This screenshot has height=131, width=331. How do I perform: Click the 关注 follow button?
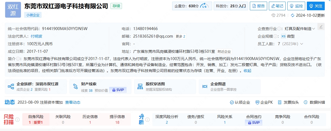pyautogui.click(x=316, y=6)
